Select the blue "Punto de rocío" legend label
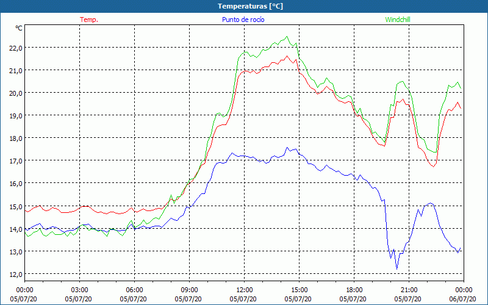This screenshot has height=305, width=488. coord(243,20)
